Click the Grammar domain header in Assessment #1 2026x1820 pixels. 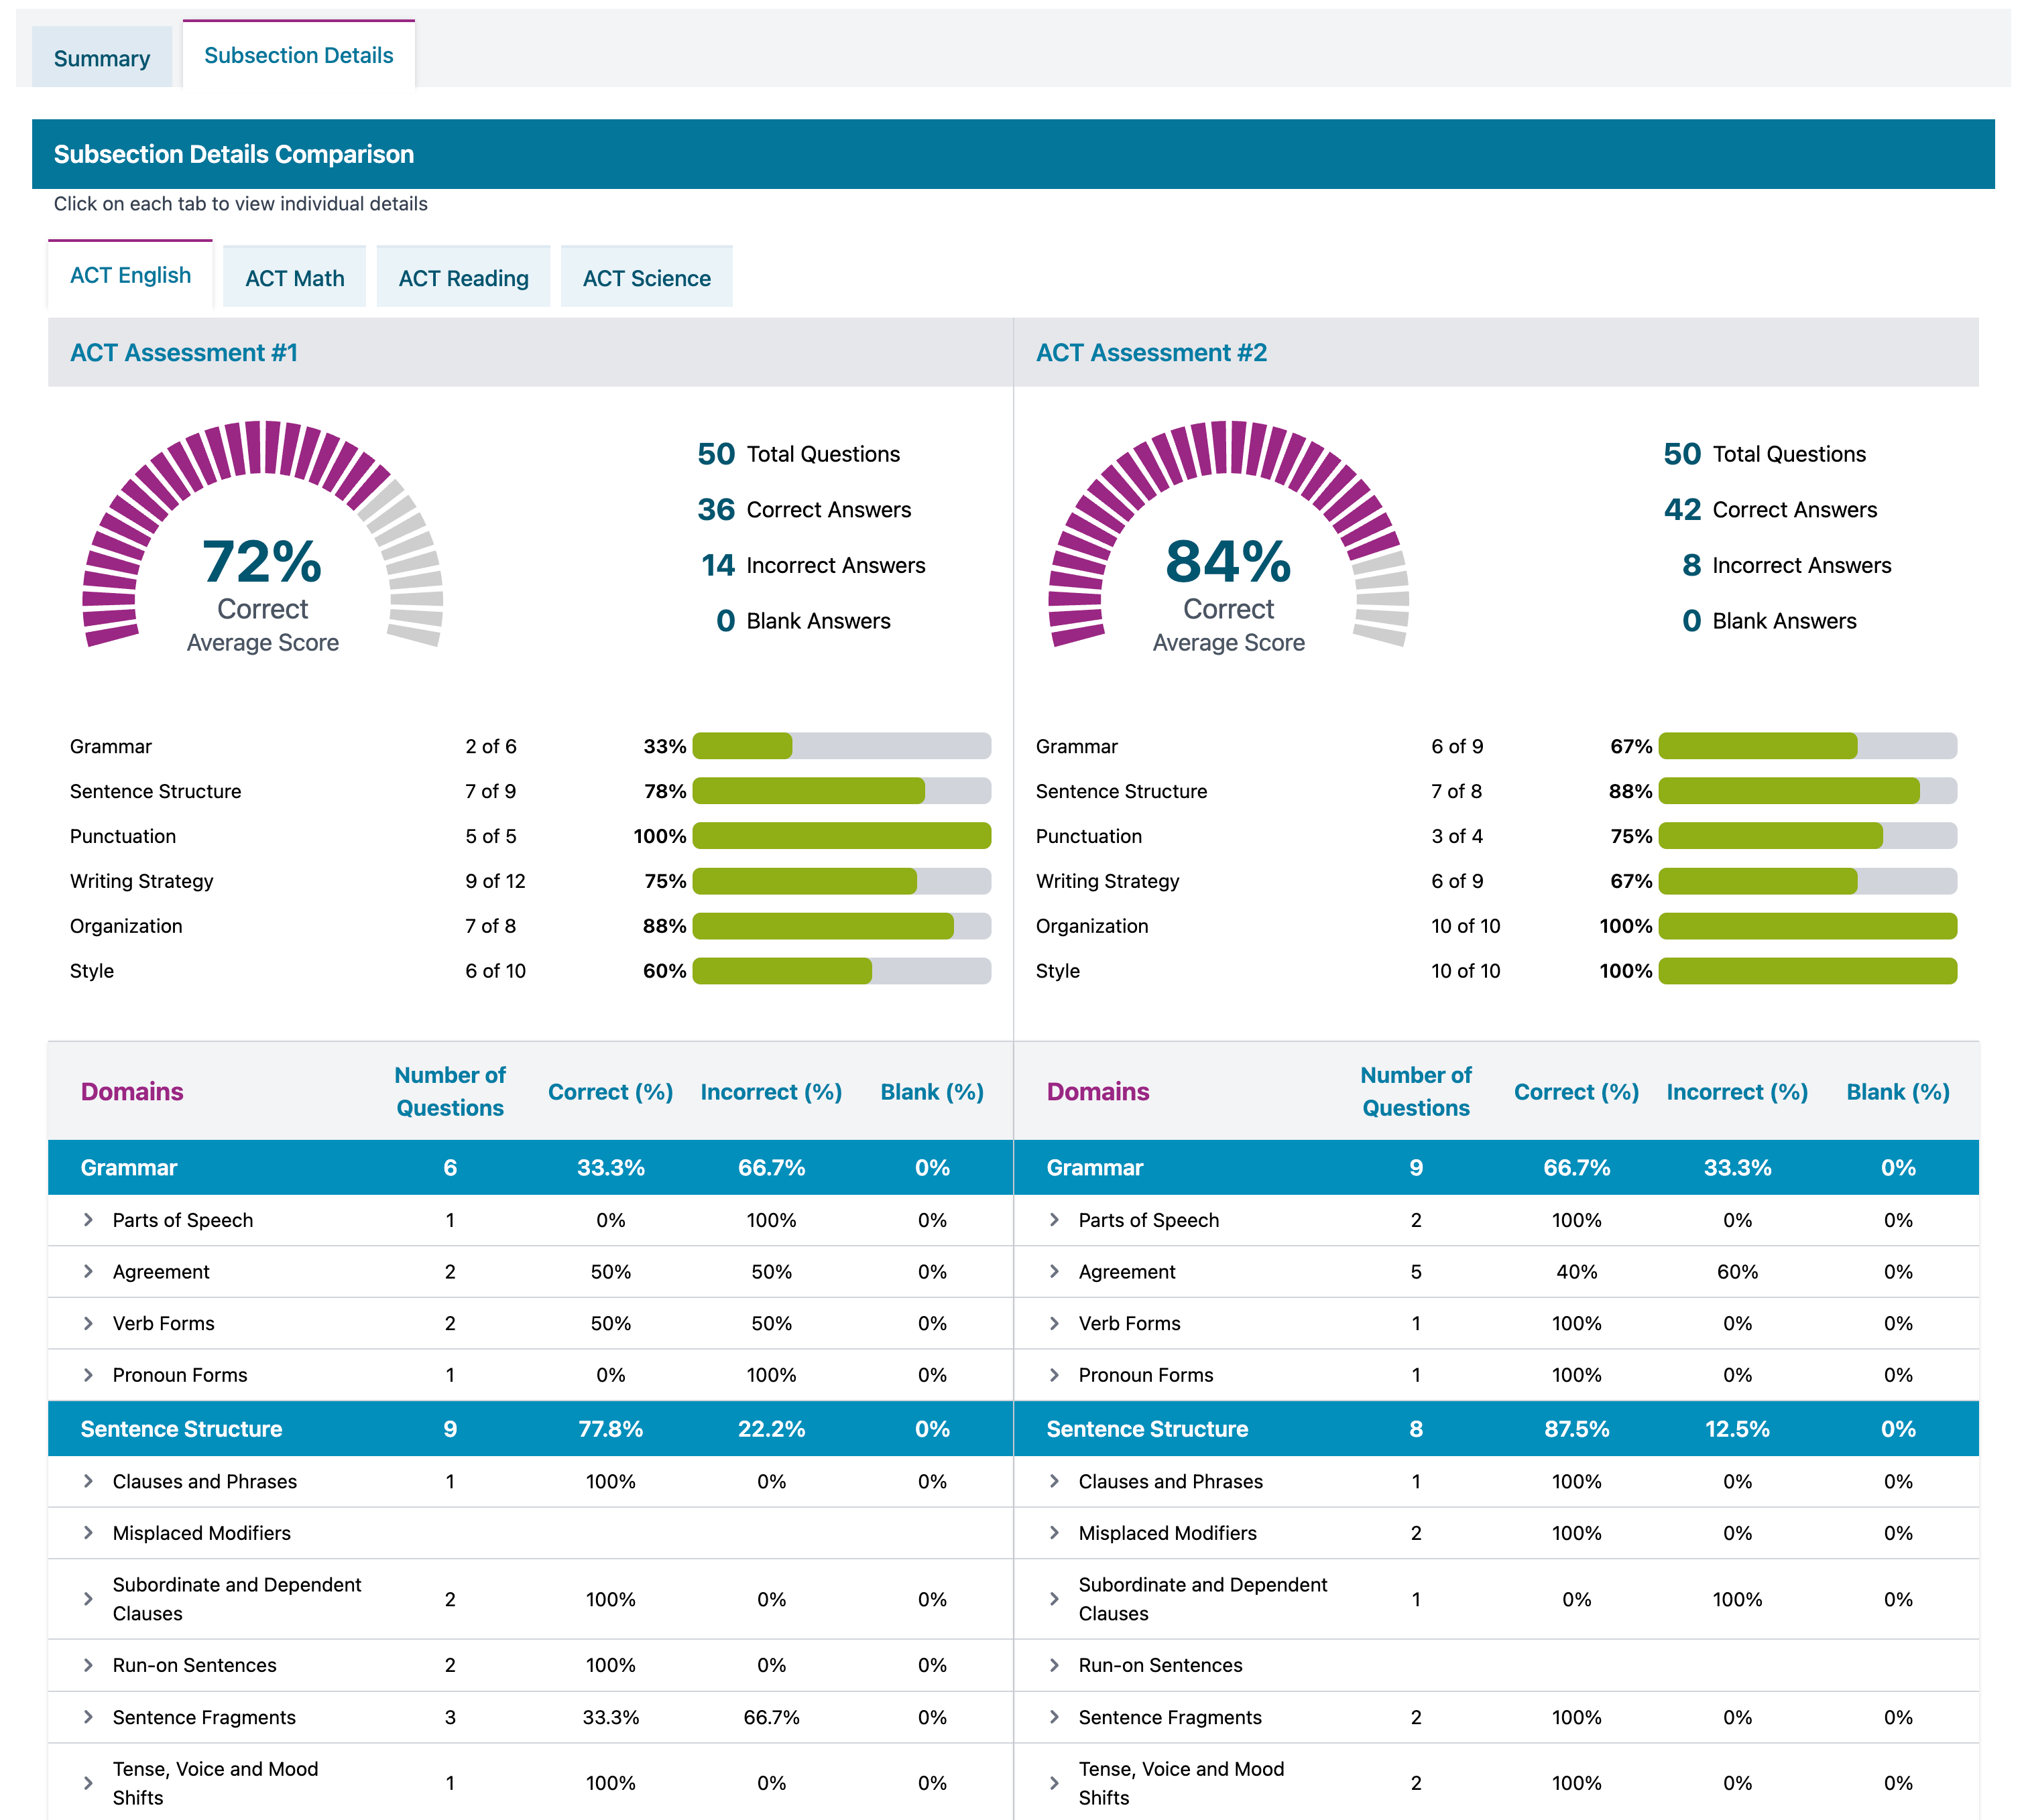129,1168
